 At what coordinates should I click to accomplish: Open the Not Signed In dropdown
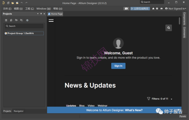[186, 9]
